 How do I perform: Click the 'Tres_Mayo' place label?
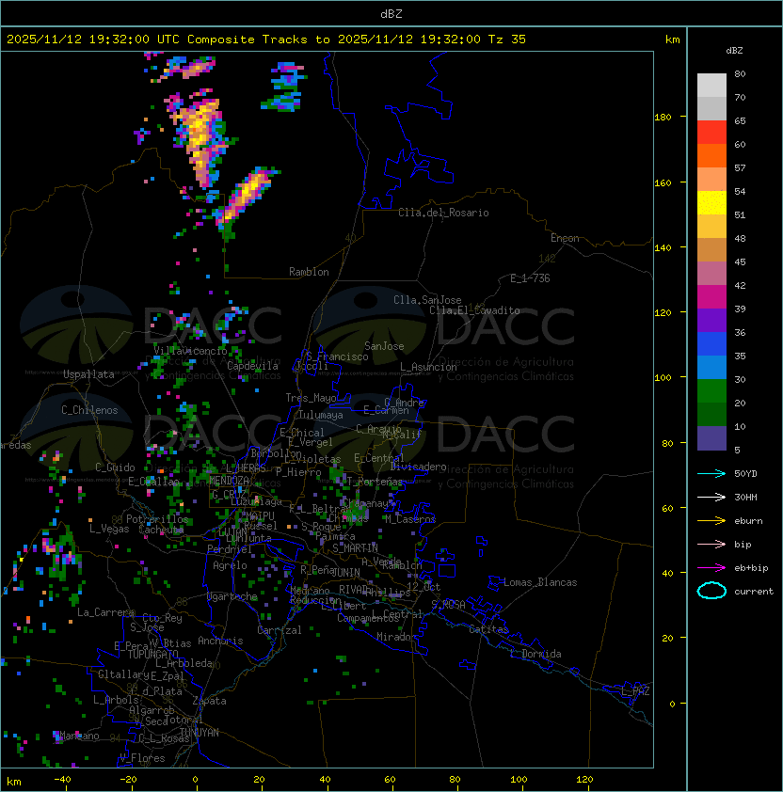311,398
